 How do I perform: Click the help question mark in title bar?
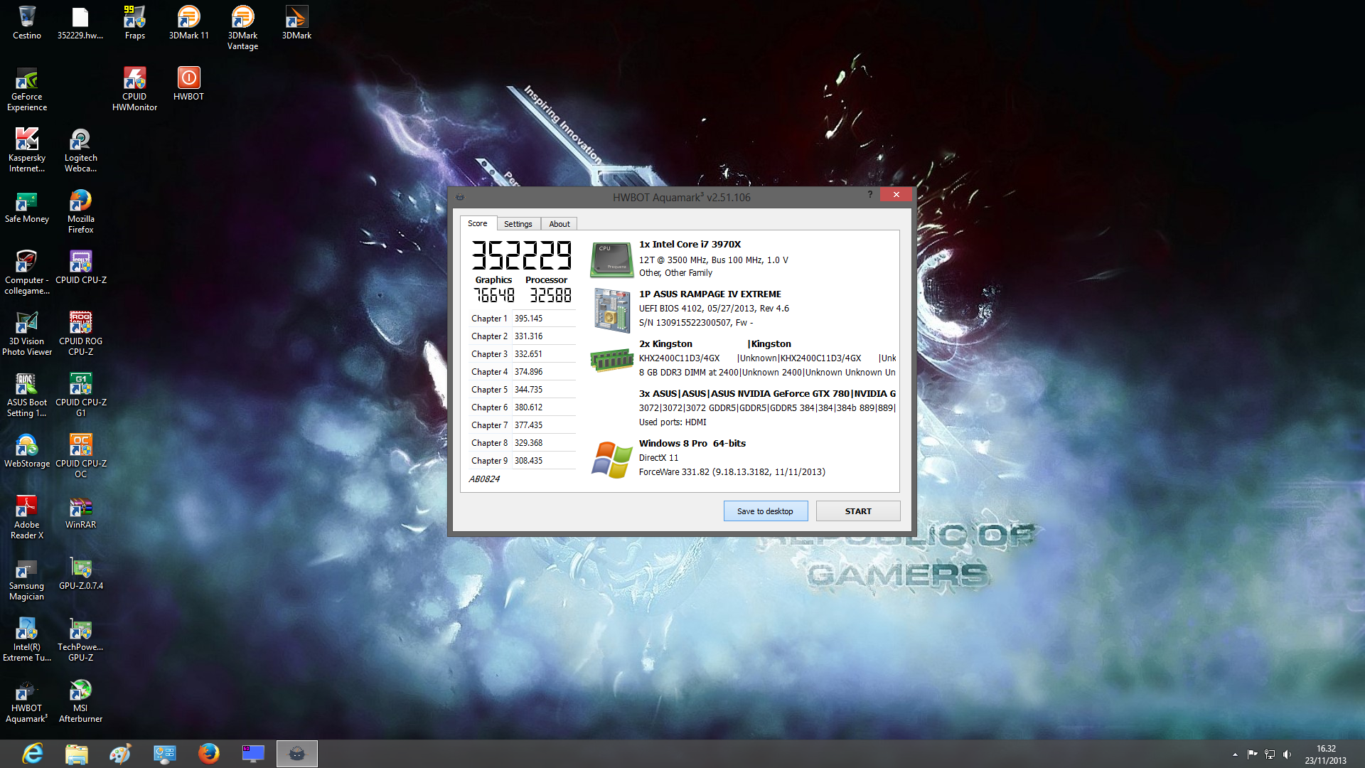click(x=869, y=195)
